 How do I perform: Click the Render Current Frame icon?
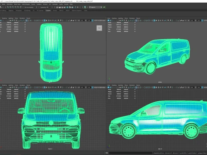(60, 7)
